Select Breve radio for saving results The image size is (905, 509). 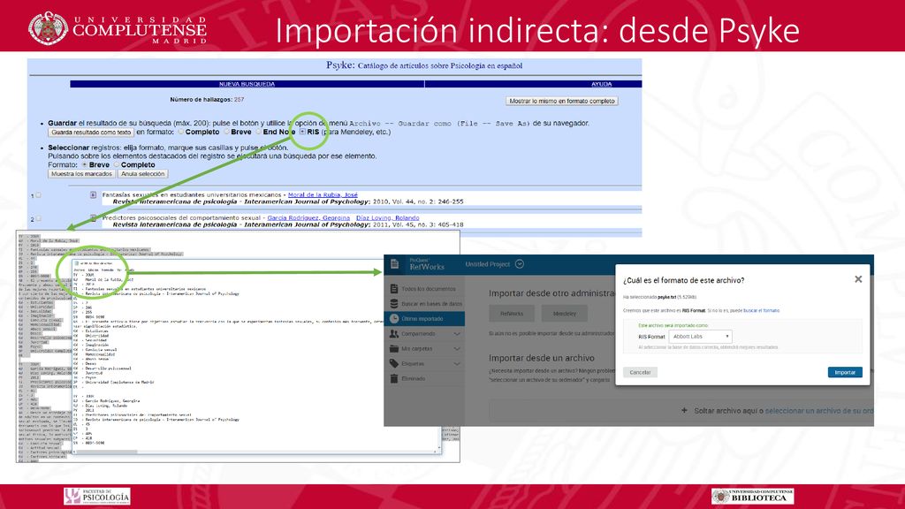point(227,132)
